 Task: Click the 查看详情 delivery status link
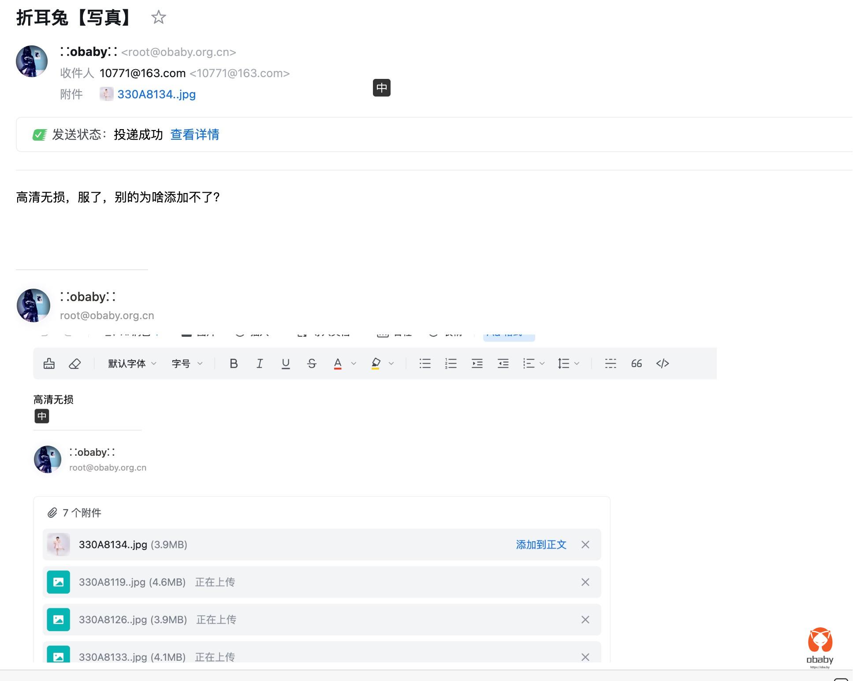[195, 134]
